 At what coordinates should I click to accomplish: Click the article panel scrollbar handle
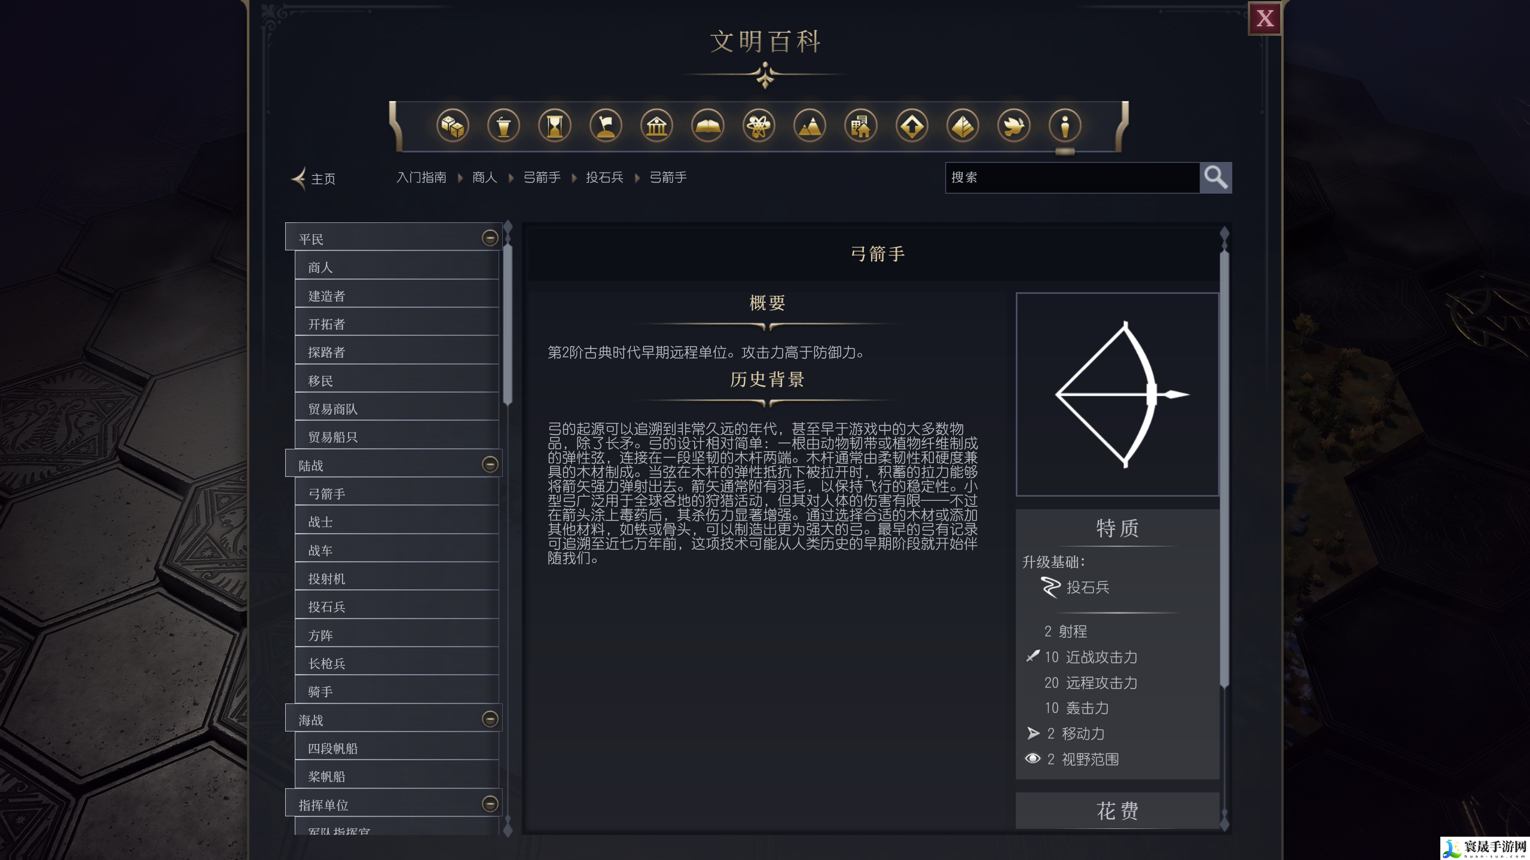[1224, 469]
